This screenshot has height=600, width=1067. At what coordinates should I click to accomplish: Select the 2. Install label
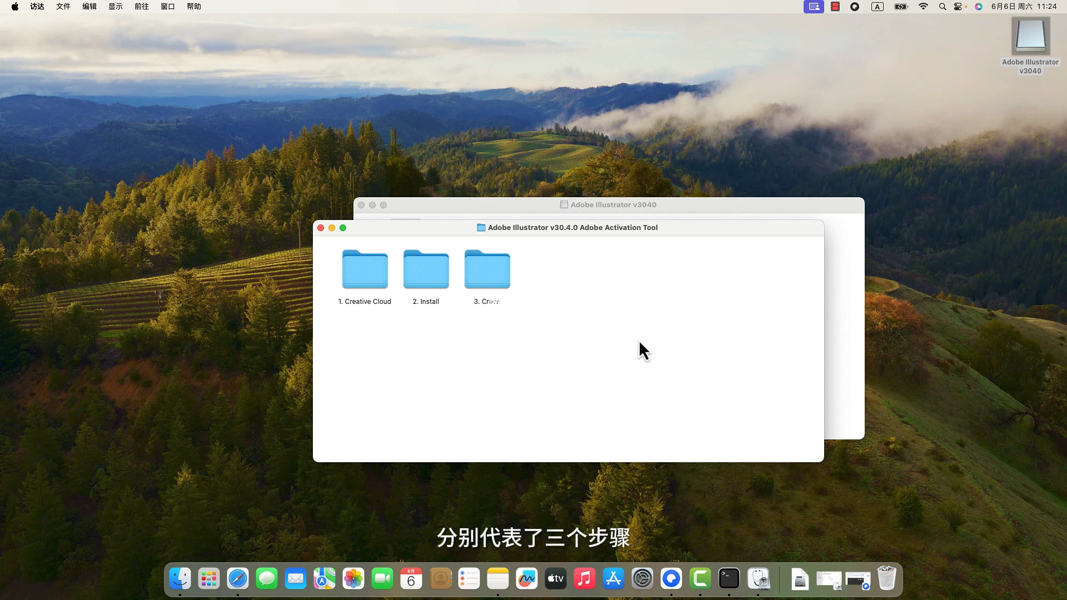(x=426, y=302)
